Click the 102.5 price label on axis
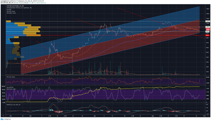The height and width of the screenshot is (121, 211). [208, 27]
